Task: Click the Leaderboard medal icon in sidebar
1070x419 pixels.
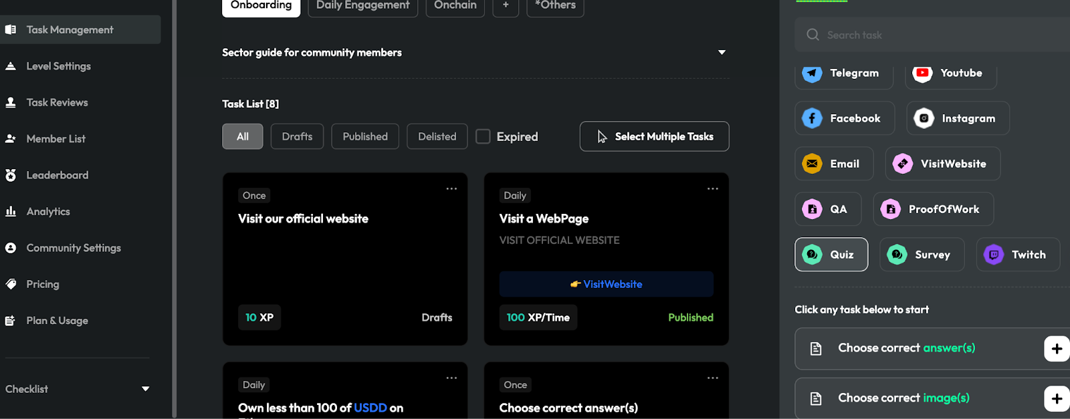Action: pos(11,175)
